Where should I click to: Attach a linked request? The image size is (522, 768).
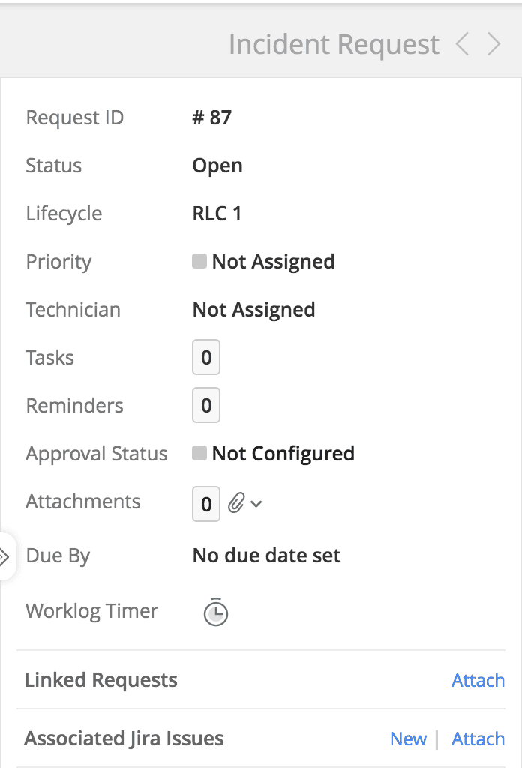(x=478, y=680)
